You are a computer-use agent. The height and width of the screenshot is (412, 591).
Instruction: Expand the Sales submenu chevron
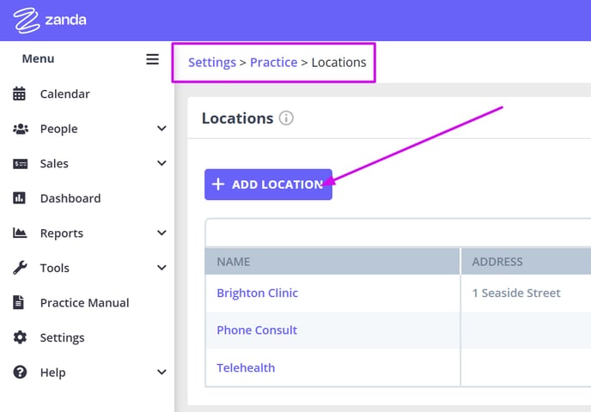pyautogui.click(x=161, y=163)
